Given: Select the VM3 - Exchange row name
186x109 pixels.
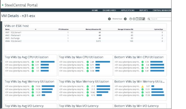Looking at the screenshot, I should point(12,38).
